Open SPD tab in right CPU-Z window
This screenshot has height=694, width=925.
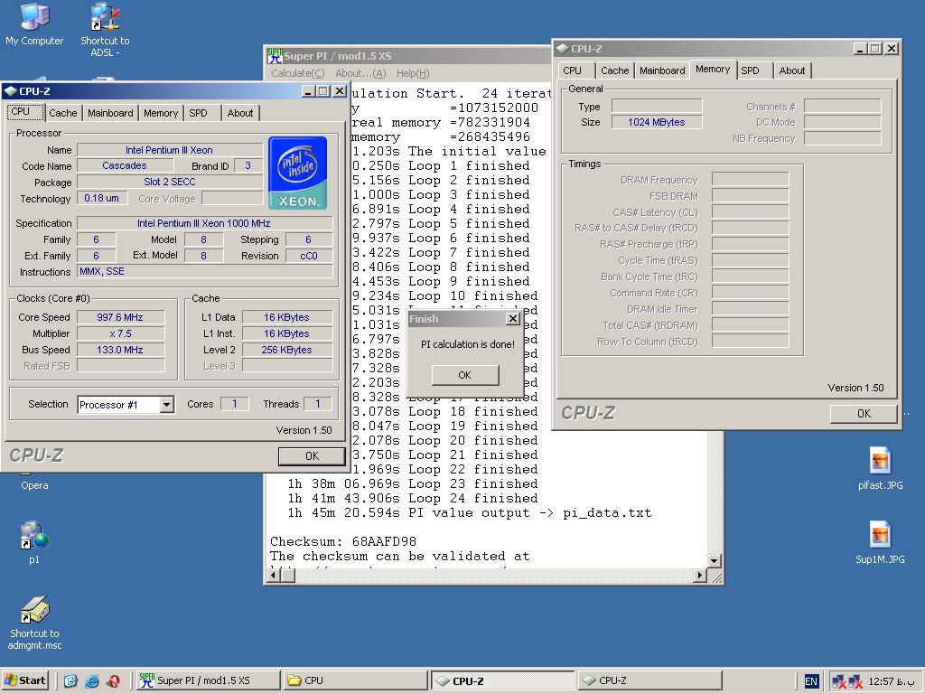[x=754, y=70]
